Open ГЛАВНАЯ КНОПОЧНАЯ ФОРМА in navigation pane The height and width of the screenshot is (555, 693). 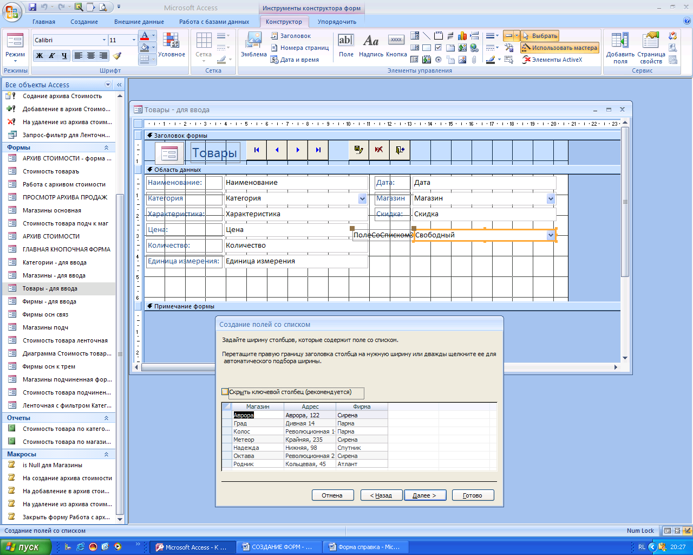click(x=66, y=249)
